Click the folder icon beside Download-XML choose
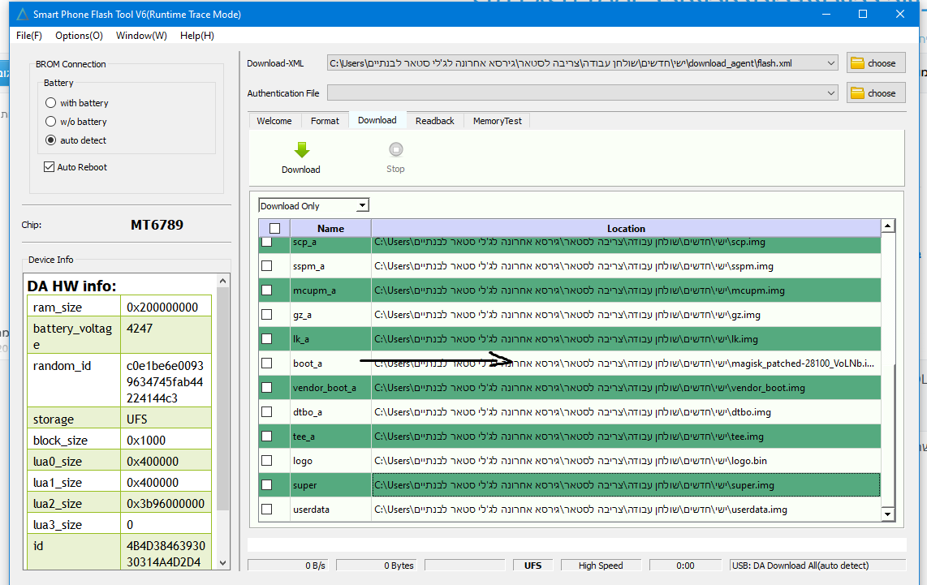 pos(856,63)
